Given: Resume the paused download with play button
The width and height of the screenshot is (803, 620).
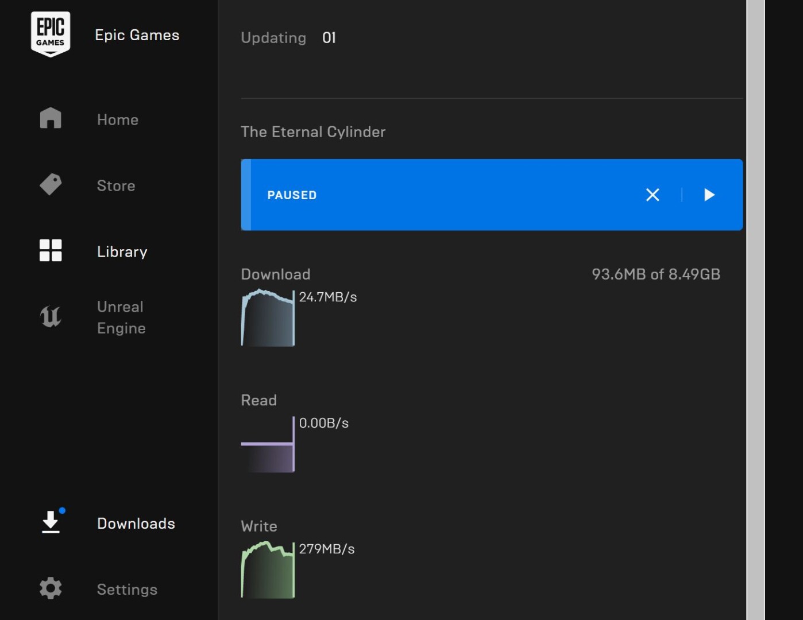Looking at the screenshot, I should point(709,195).
